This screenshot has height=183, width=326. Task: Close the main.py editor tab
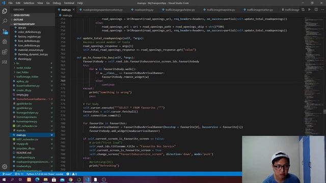point(73,10)
